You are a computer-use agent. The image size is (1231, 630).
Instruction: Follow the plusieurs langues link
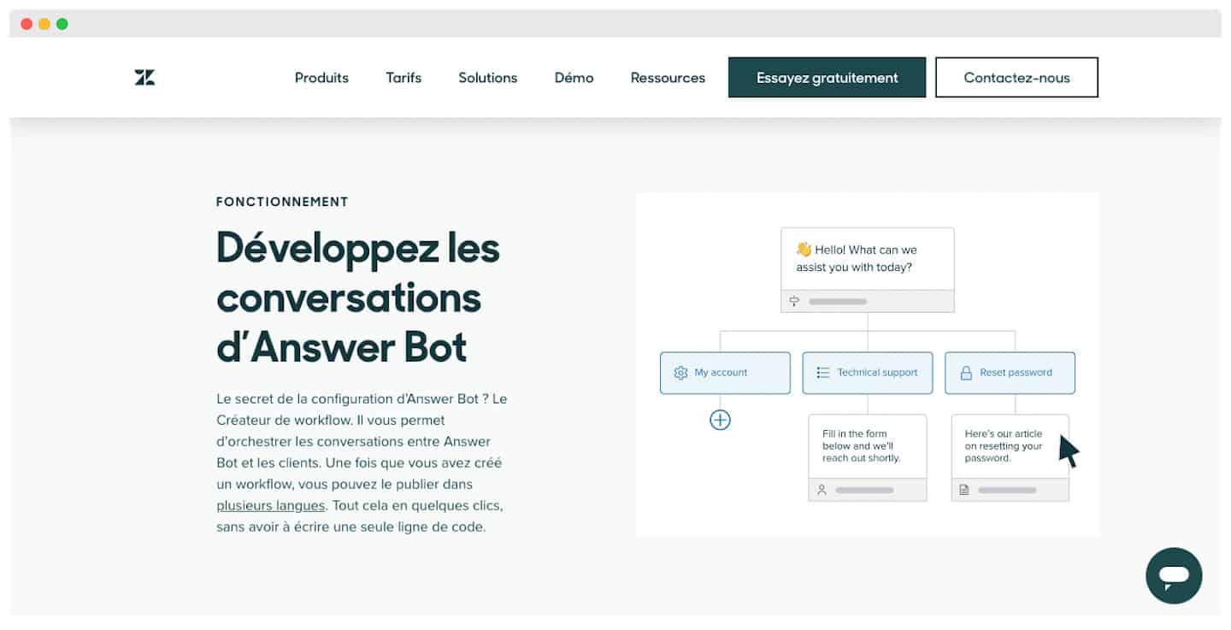click(270, 505)
